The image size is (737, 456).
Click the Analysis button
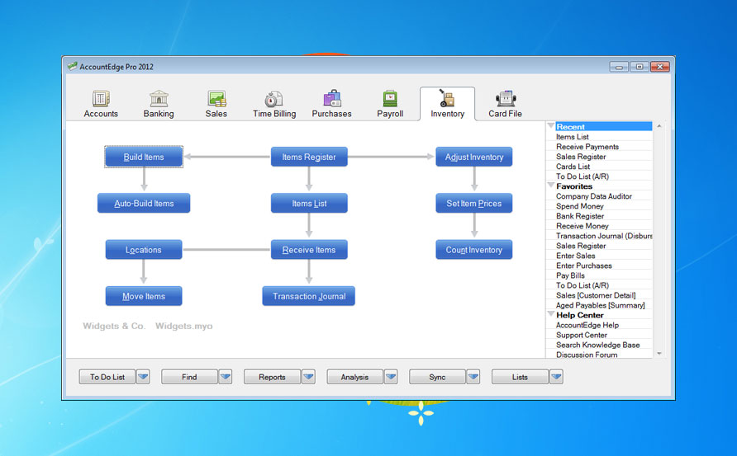[355, 377]
